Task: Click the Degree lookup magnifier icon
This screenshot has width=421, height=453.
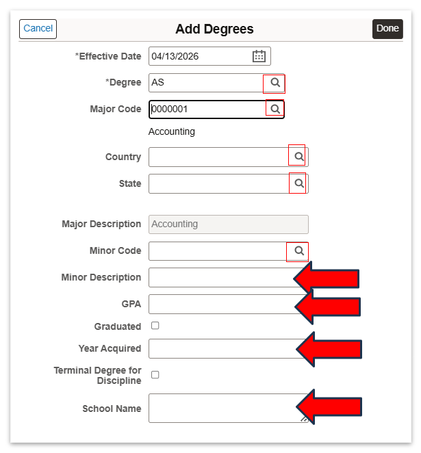Action: click(275, 83)
